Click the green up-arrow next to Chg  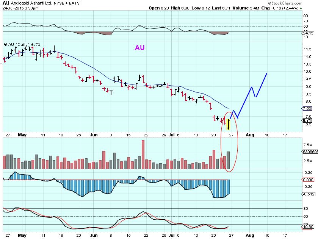[x=301, y=8]
